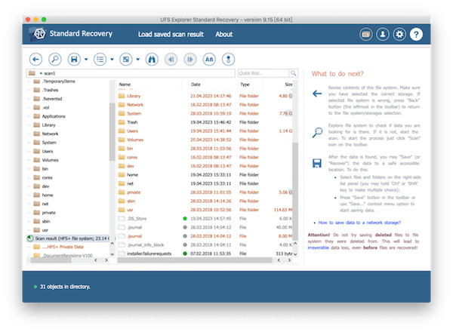453x332 pixels.
Task: Start scan with magnifier toolbar icon
Action: pos(55,60)
